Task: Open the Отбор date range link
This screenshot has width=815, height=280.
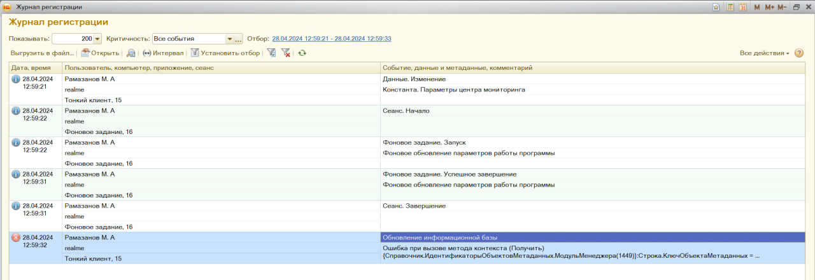Action: click(x=331, y=39)
